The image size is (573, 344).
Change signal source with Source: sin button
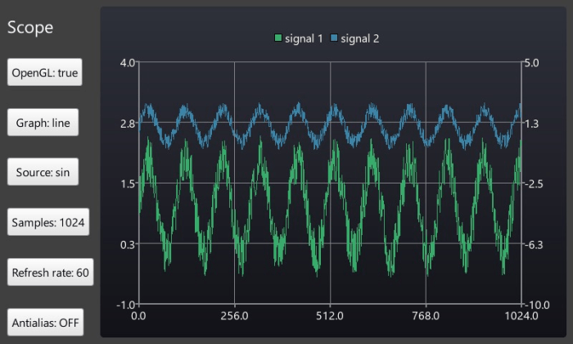43,173
